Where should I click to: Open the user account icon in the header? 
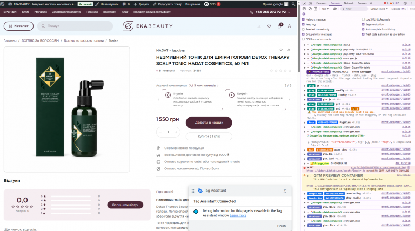(289, 26)
